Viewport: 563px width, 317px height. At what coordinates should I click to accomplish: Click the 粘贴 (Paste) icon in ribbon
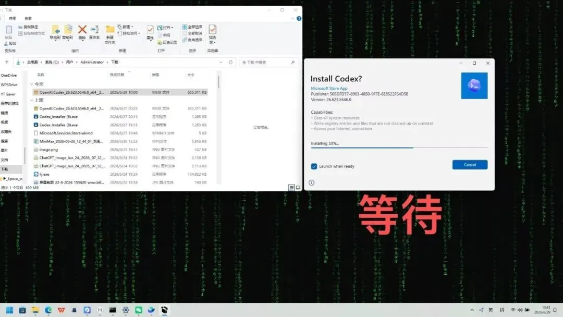(9, 30)
